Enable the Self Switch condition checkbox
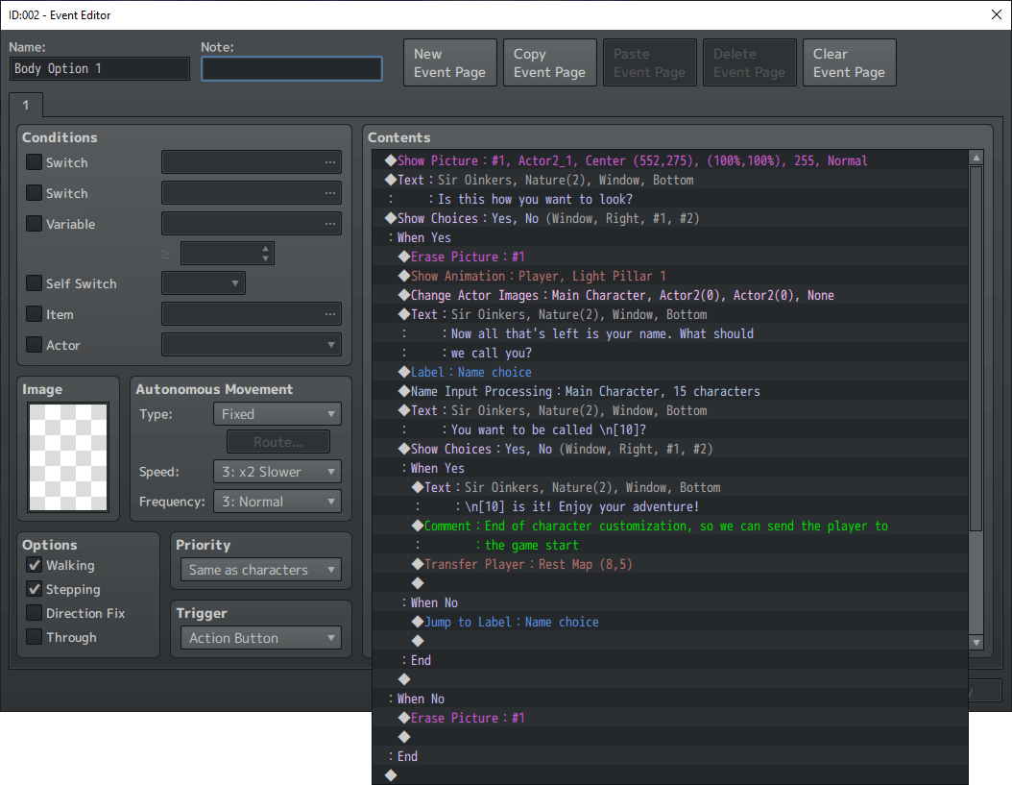 35,283
